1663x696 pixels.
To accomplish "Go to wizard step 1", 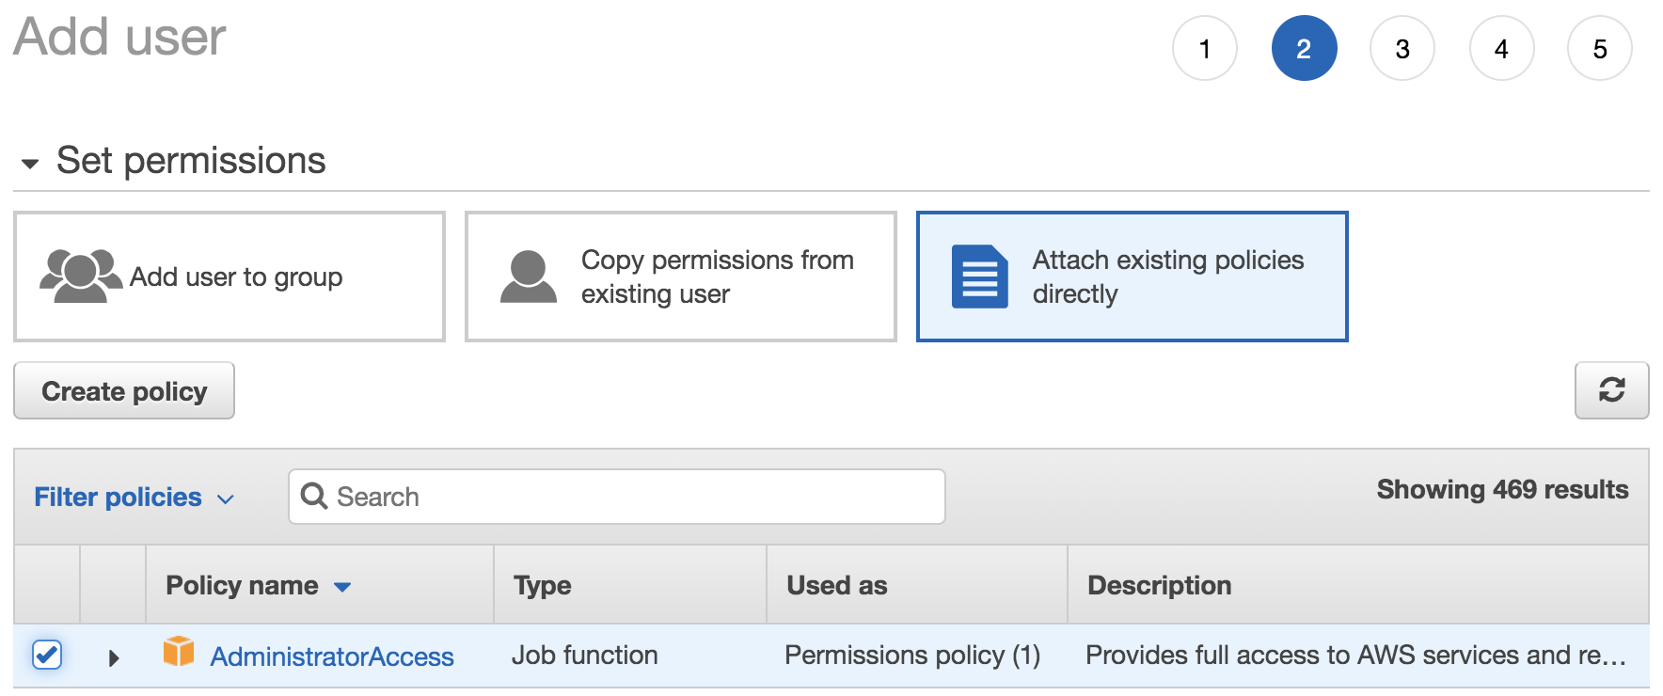I will tap(1204, 49).
